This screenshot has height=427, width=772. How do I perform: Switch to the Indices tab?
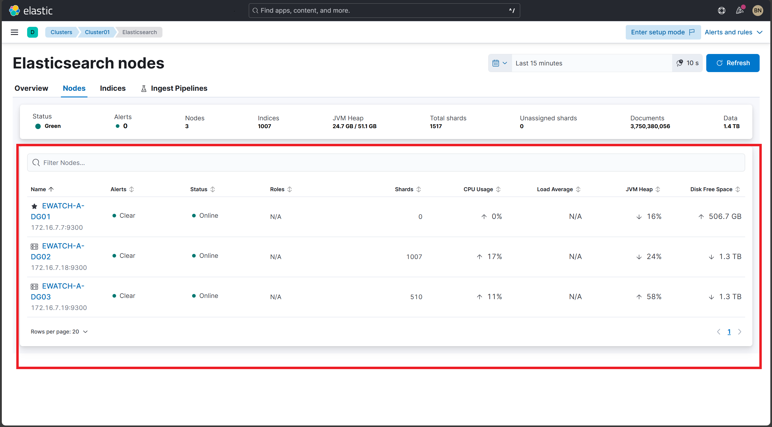tap(112, 88)
